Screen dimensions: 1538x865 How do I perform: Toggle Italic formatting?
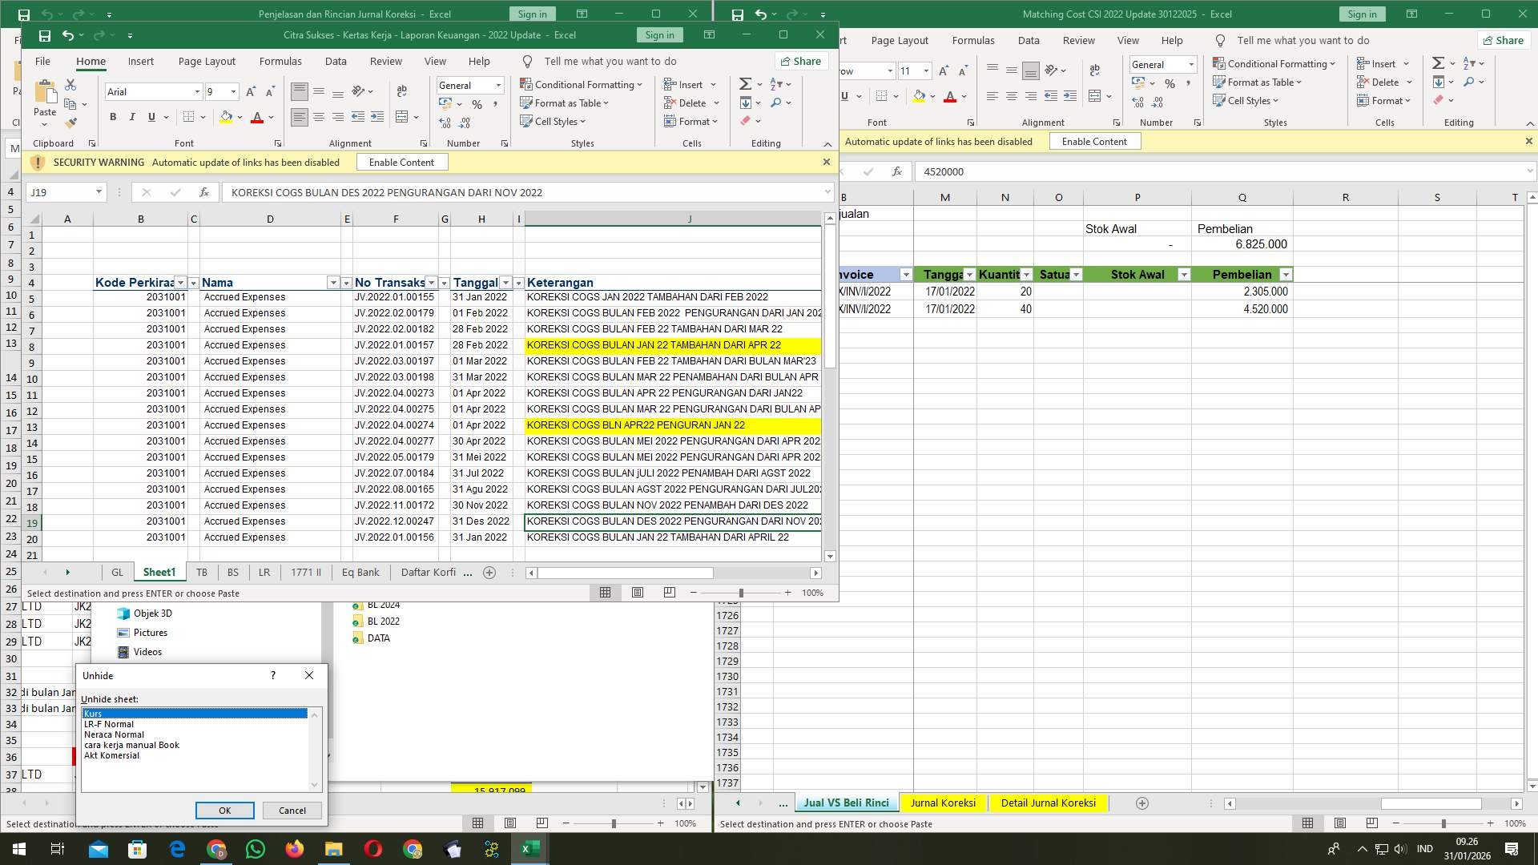click(132, 117)
